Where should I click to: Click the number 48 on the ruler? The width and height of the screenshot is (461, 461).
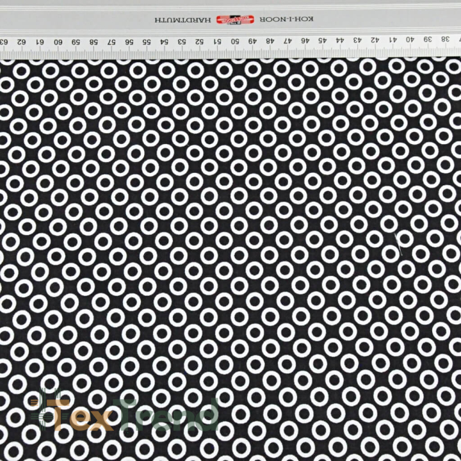pyautogui.click(x=270, y=41)
